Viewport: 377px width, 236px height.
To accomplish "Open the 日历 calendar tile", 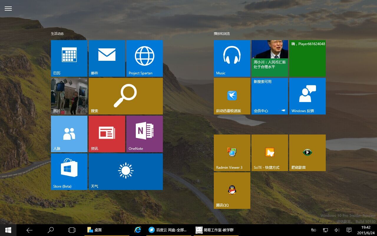I will pyautogui.click(x=69, y=58).
